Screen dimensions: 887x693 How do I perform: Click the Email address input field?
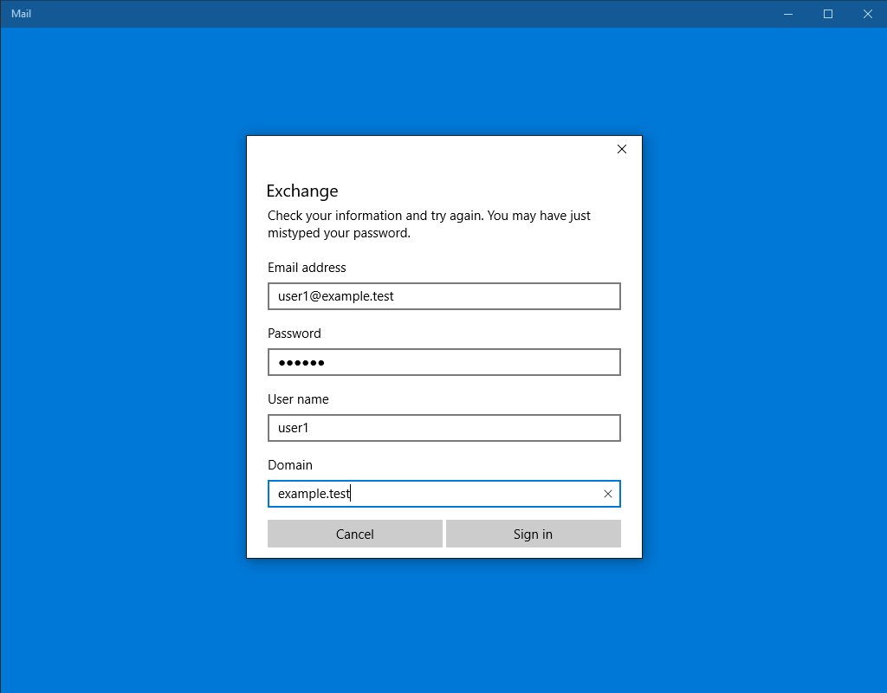(444, 296)
